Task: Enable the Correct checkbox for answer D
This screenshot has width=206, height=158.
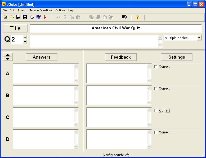Action: coord(156,132)
